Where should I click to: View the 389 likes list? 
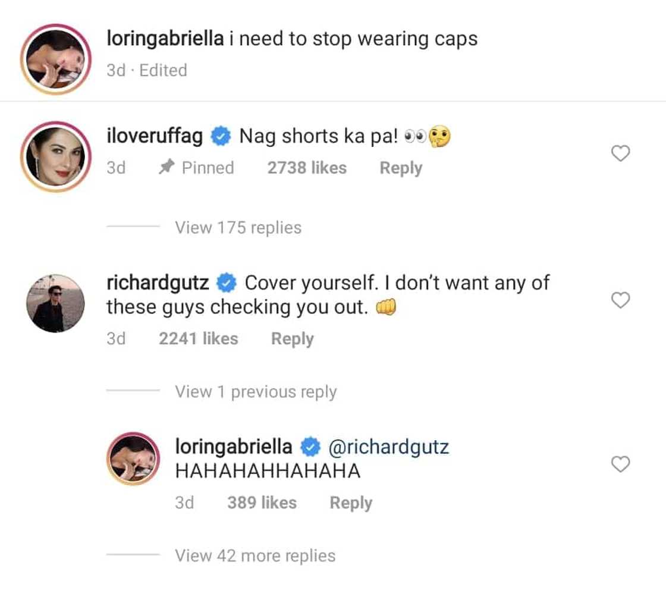pos(262,503)
